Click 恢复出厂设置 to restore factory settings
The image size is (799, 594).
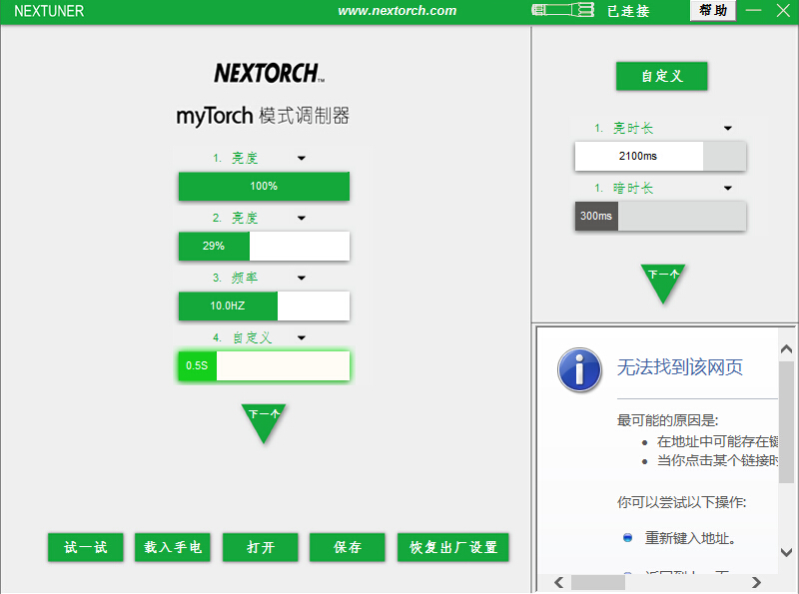pyautogui.click(x=453, y=547)
